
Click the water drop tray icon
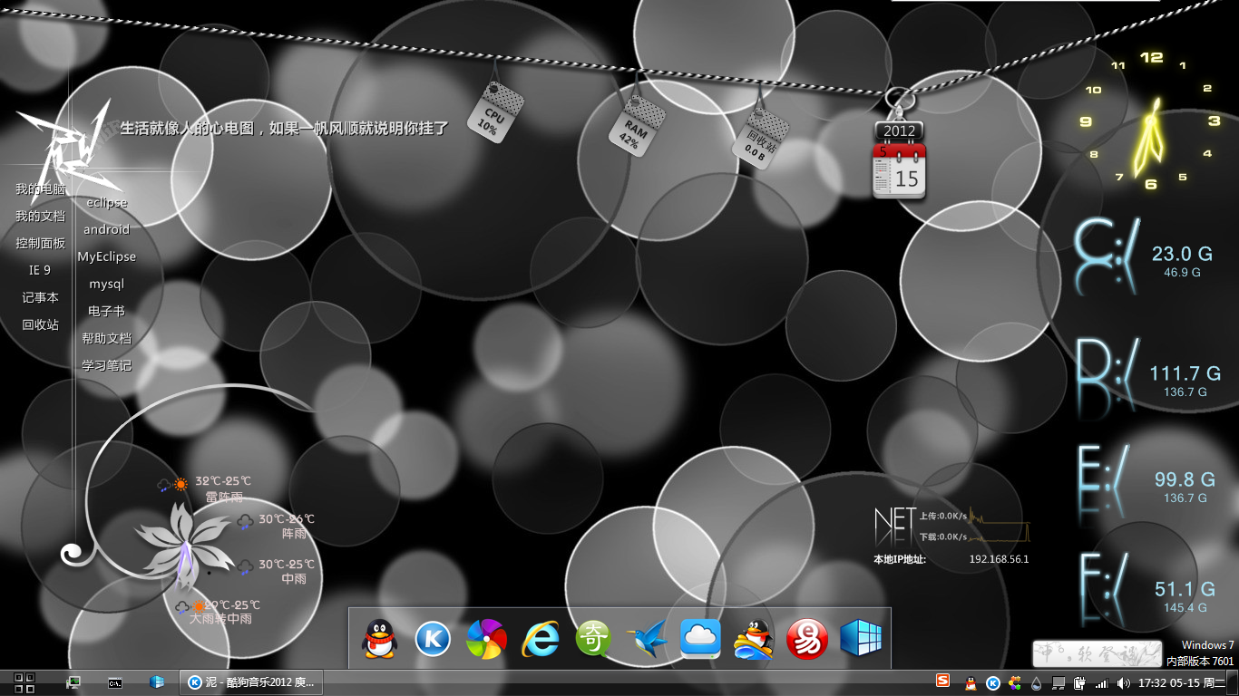pos(1037,683)
